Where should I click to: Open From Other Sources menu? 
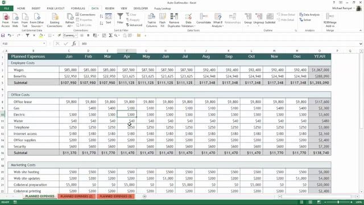point(36,20)
